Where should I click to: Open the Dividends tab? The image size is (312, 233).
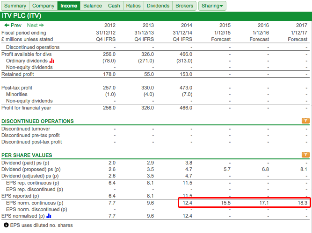158,6
